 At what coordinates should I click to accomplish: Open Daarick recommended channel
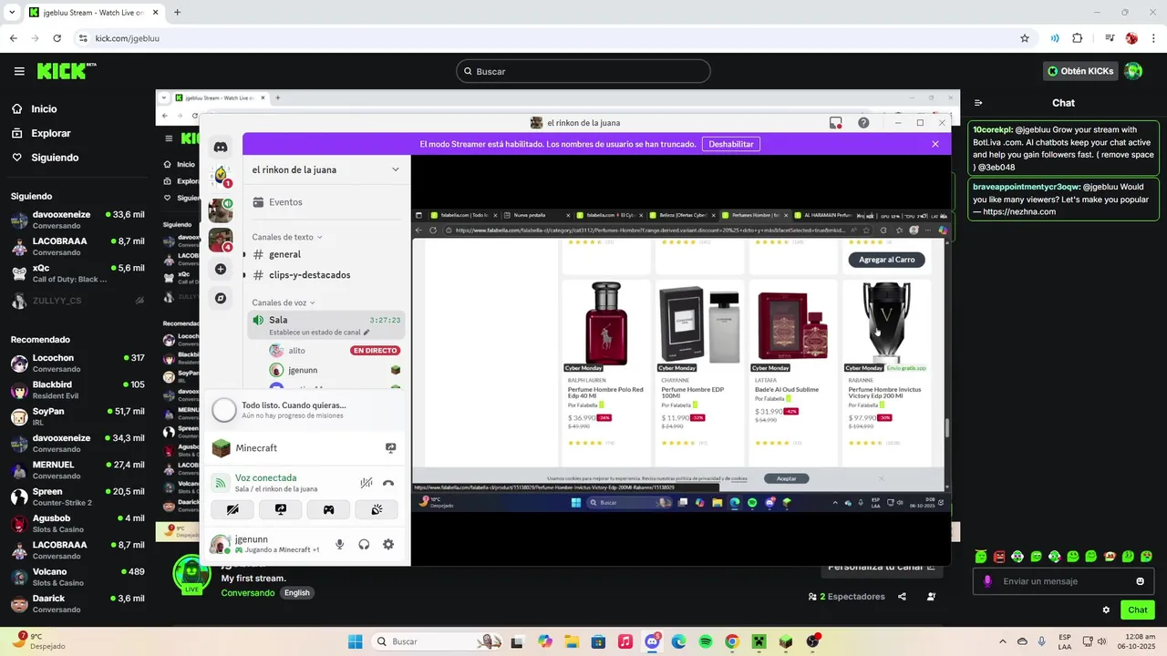pos(77,603)
